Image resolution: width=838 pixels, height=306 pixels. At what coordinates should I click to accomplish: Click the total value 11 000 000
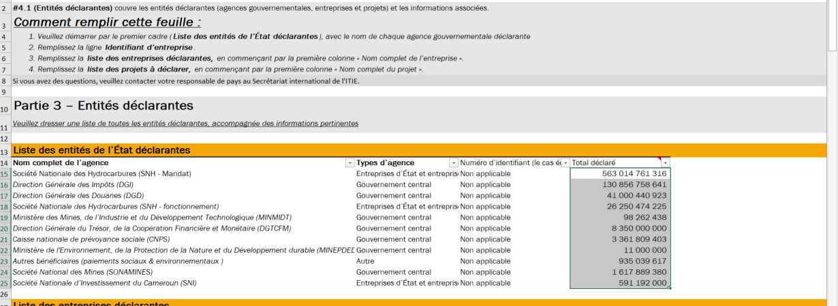(x=620, y=250)
